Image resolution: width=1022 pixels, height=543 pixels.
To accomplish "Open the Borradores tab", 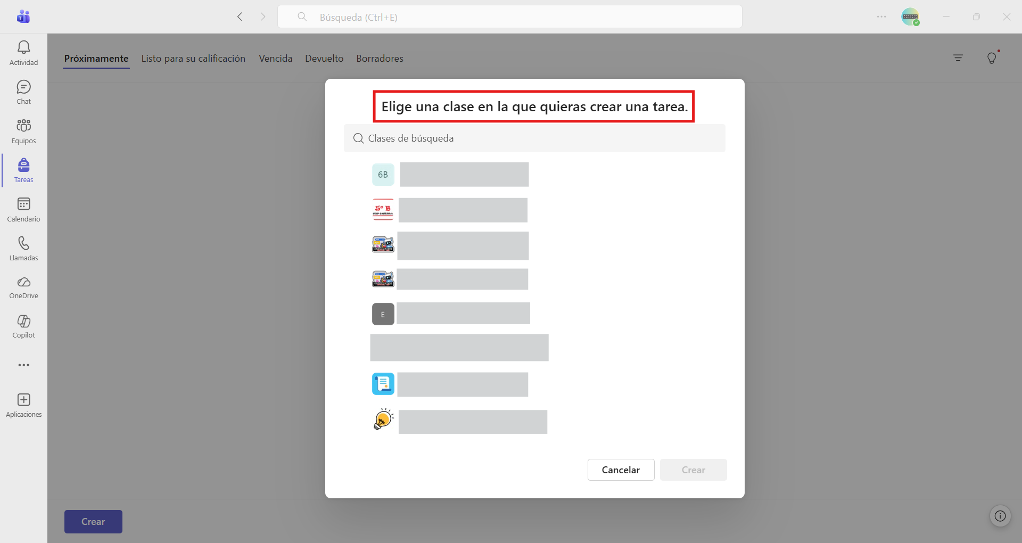I will (x=380, y=59).
